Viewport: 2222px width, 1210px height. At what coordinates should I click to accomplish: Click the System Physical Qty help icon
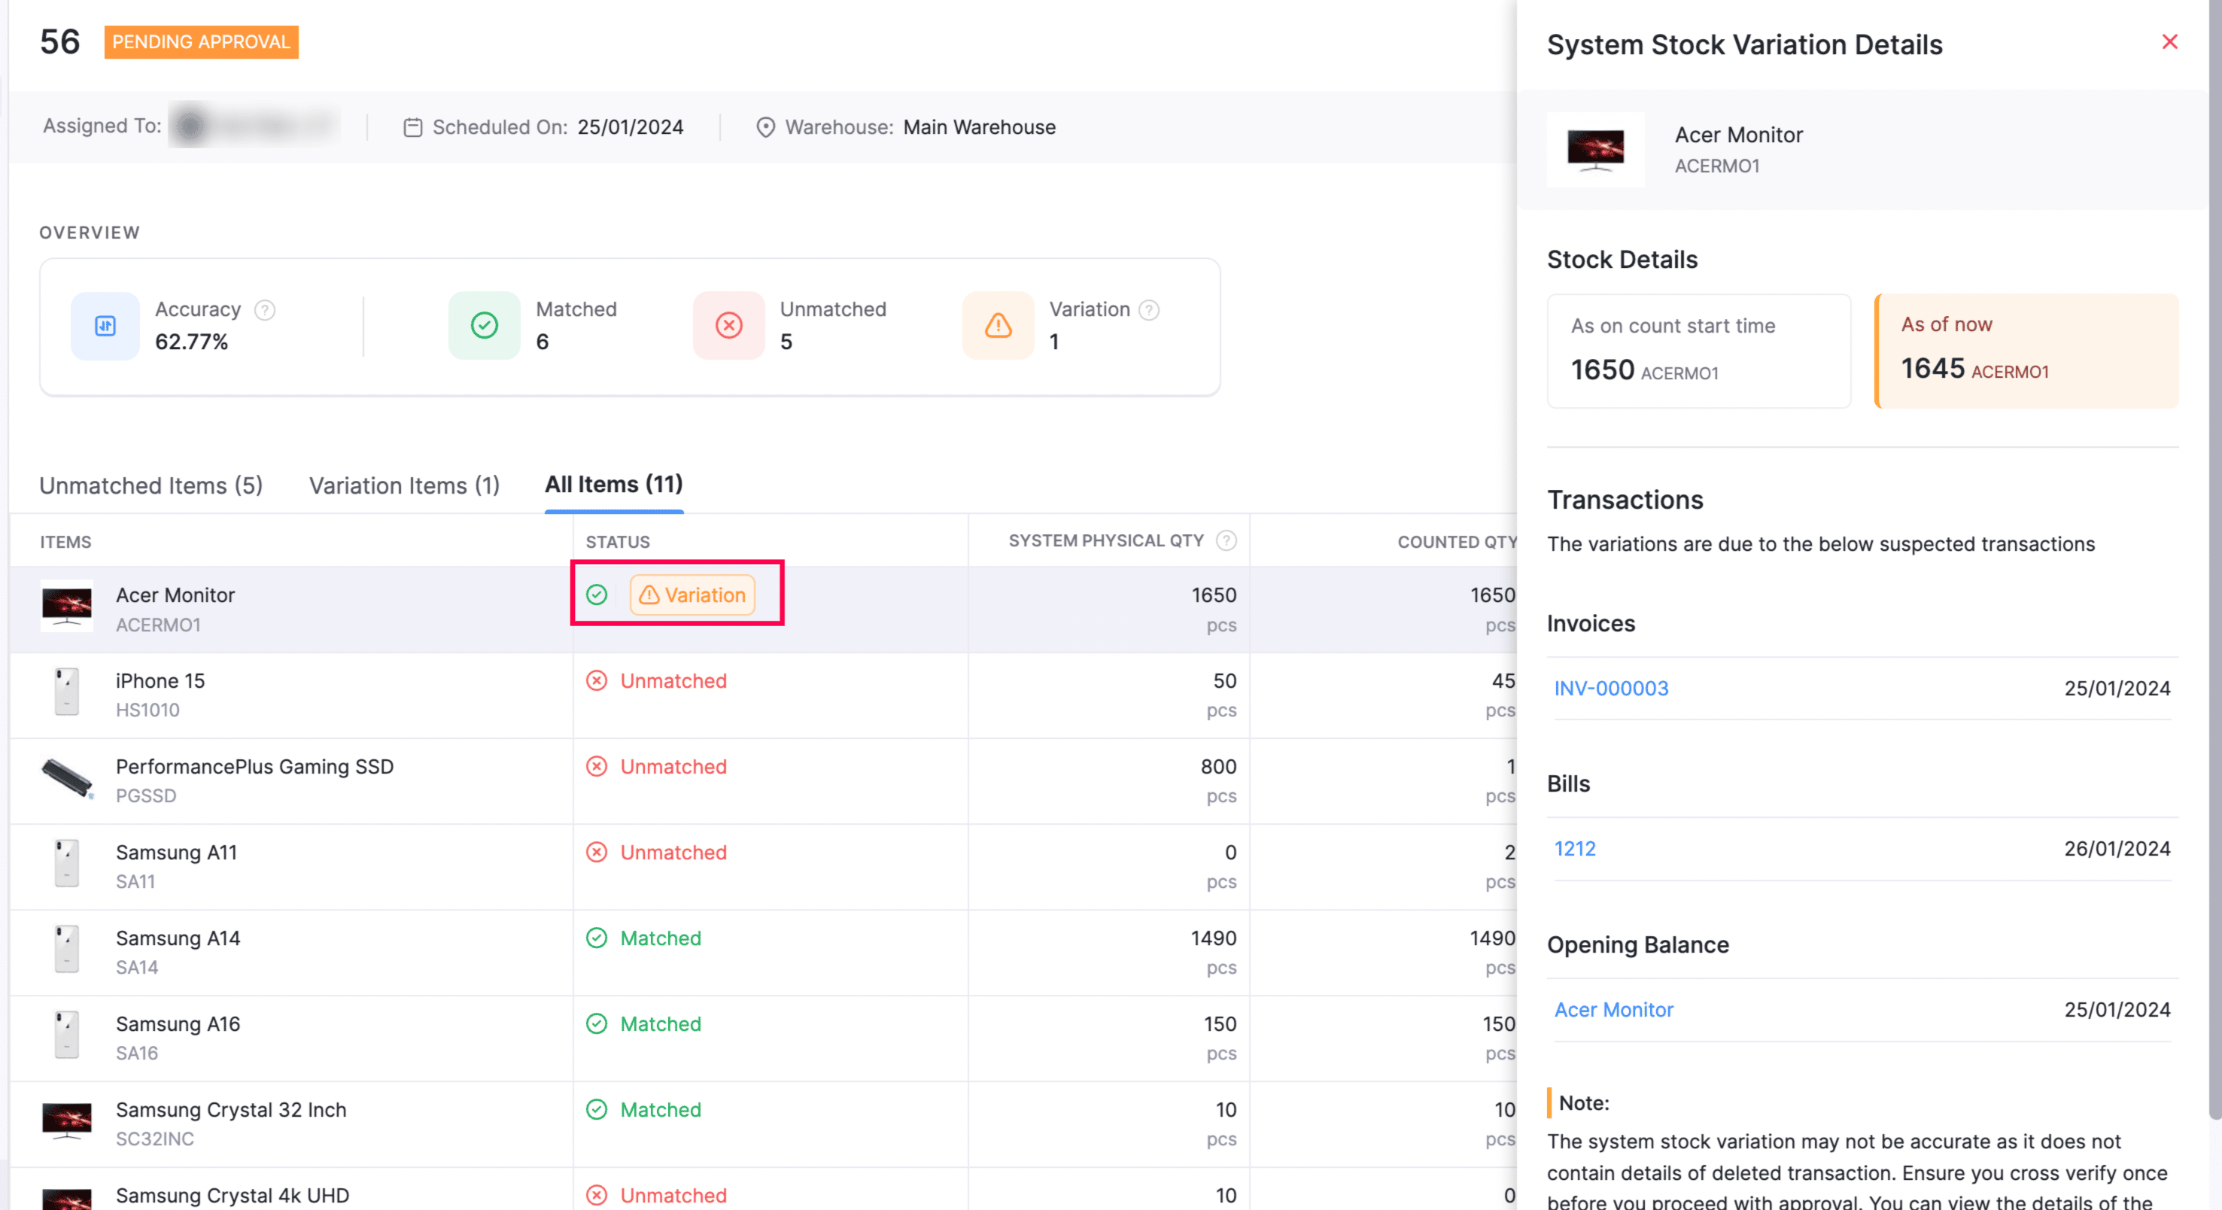[x=1226, y=541]
